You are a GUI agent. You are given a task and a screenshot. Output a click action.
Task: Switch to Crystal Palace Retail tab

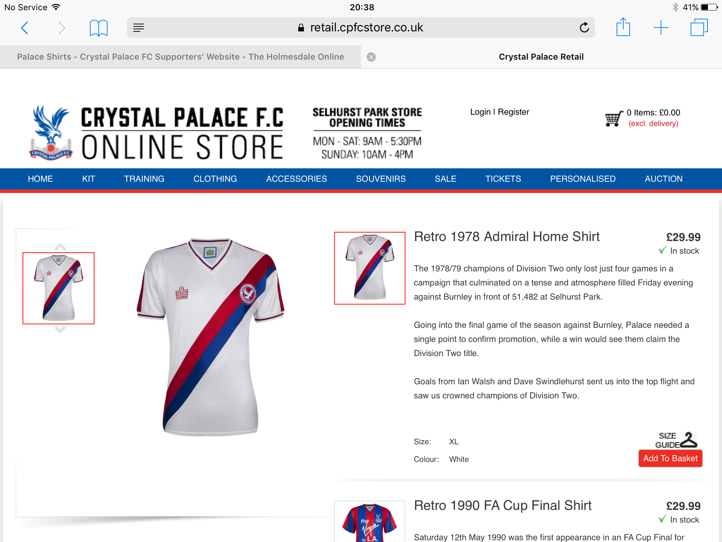click(541, 57)
